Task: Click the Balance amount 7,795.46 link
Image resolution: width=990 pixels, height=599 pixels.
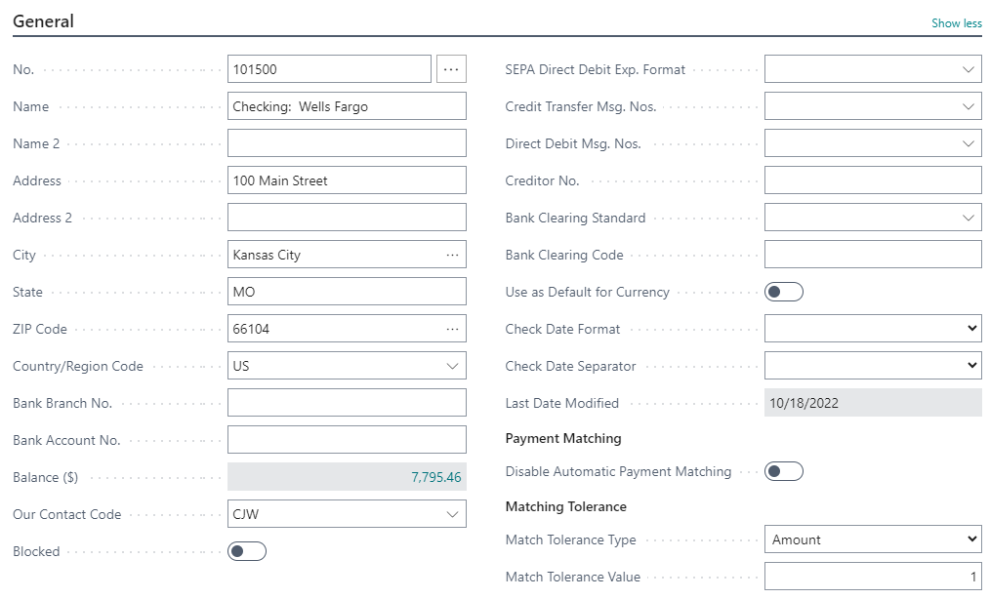Action: click(x=435, y=477)
